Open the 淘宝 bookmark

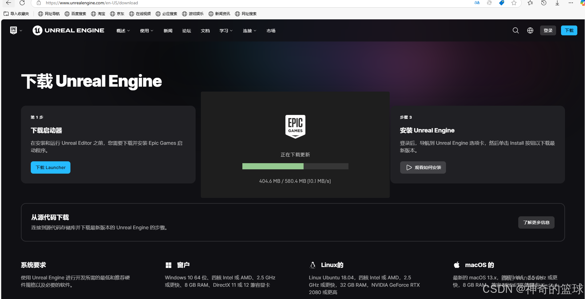click(98, 14)
